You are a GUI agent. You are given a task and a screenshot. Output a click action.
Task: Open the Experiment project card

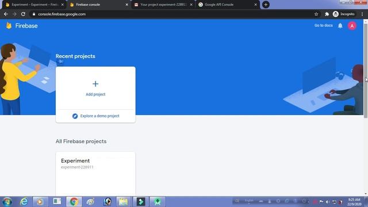(95, 174)
